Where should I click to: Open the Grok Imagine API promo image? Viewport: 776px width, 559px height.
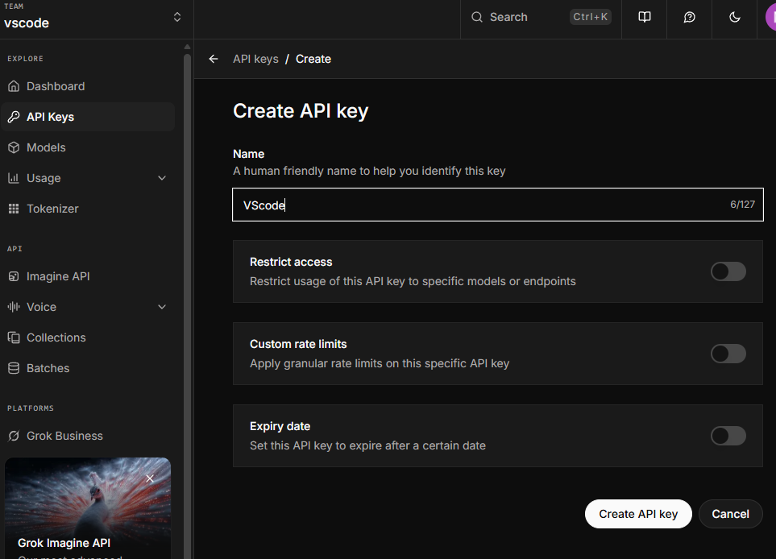click(x=88, y=508)
